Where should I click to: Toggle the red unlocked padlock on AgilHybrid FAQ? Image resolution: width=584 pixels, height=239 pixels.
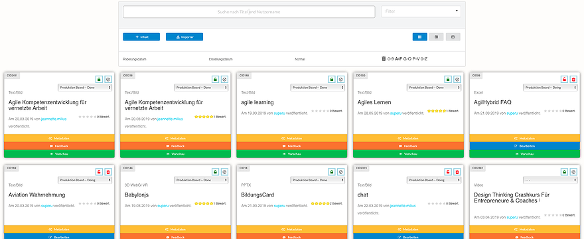[565, 80]
